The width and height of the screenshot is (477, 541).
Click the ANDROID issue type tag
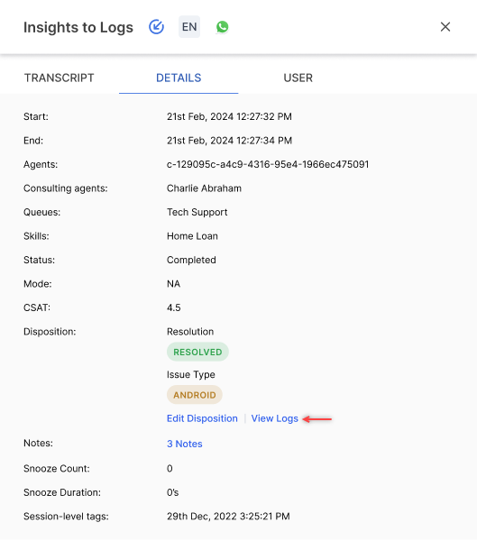195,395
